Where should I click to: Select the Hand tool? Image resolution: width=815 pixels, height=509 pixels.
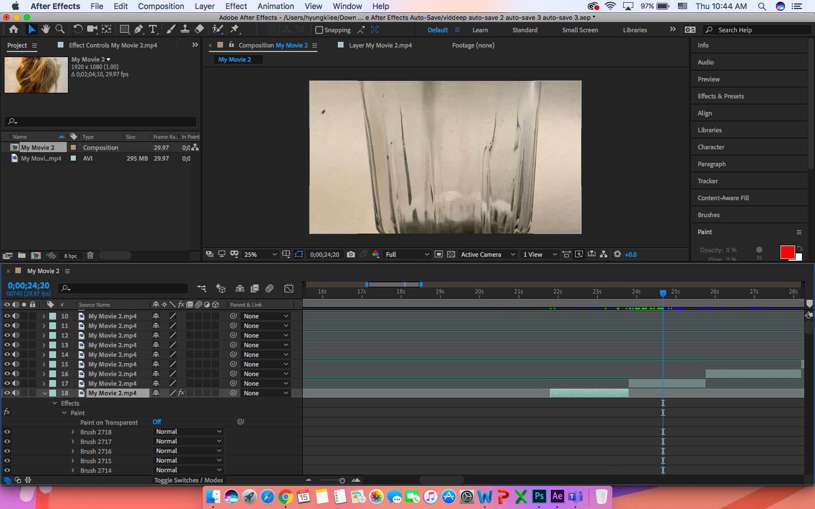[x=45, y=29]
